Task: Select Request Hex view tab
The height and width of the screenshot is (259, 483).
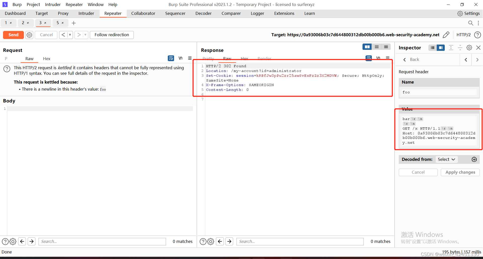Action: tap(47, 59)
